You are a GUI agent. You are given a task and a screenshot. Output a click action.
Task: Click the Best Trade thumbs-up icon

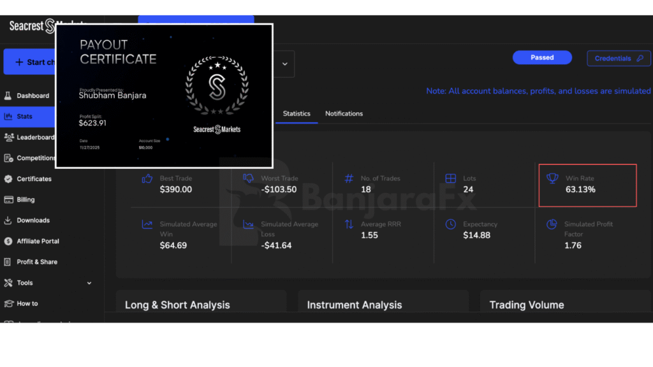point(147,179)
